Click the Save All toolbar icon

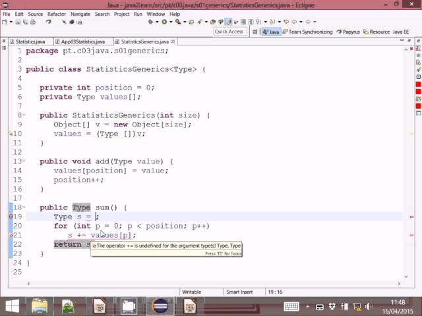(26, 22)
